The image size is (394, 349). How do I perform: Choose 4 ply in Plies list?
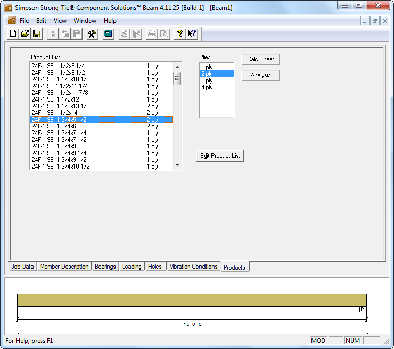(217, 87)
